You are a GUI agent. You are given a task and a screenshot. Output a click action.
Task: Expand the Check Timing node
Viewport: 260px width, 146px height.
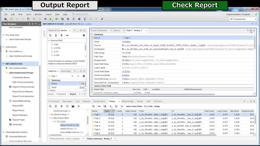click(49, 114)
